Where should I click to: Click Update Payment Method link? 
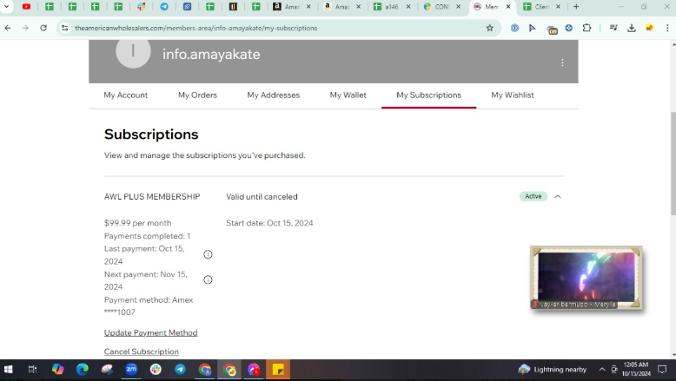point(150,332)
